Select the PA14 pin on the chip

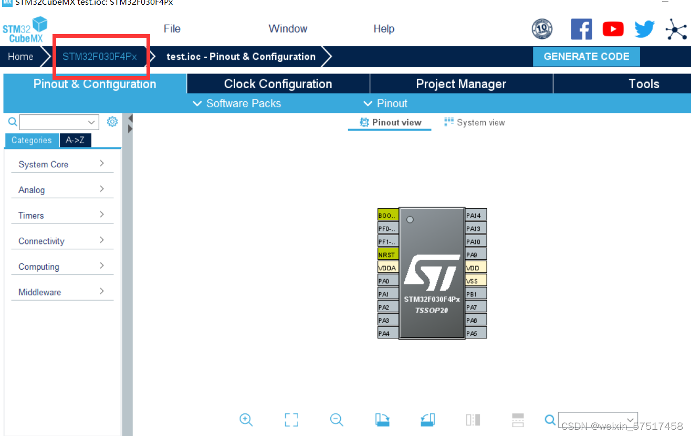click(476, 215)
